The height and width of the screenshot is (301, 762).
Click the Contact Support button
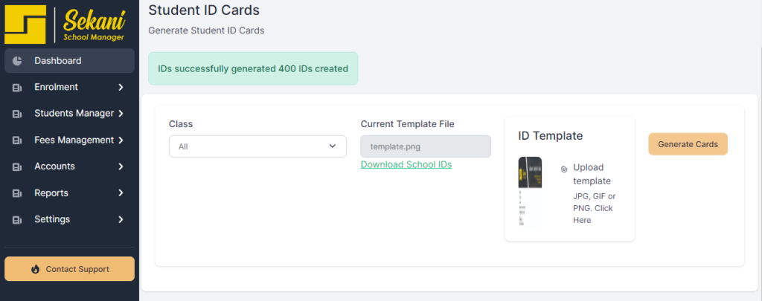pos(70,269)
